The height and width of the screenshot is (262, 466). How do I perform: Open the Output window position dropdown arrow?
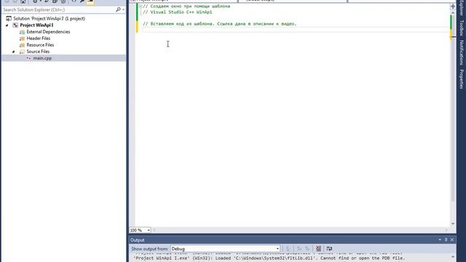pyautogui.click(x=440, y=239)
